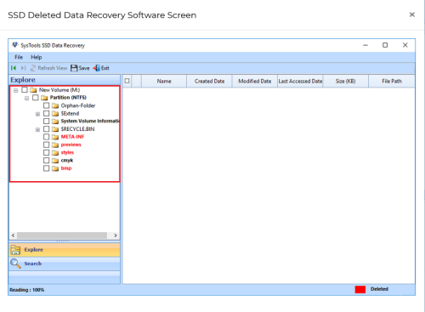The height and width of the screenshot is (312, 425).
Task: Check the Partition (NTFS) checkbox
Action: pyautogui.click(x=36, y=98)
